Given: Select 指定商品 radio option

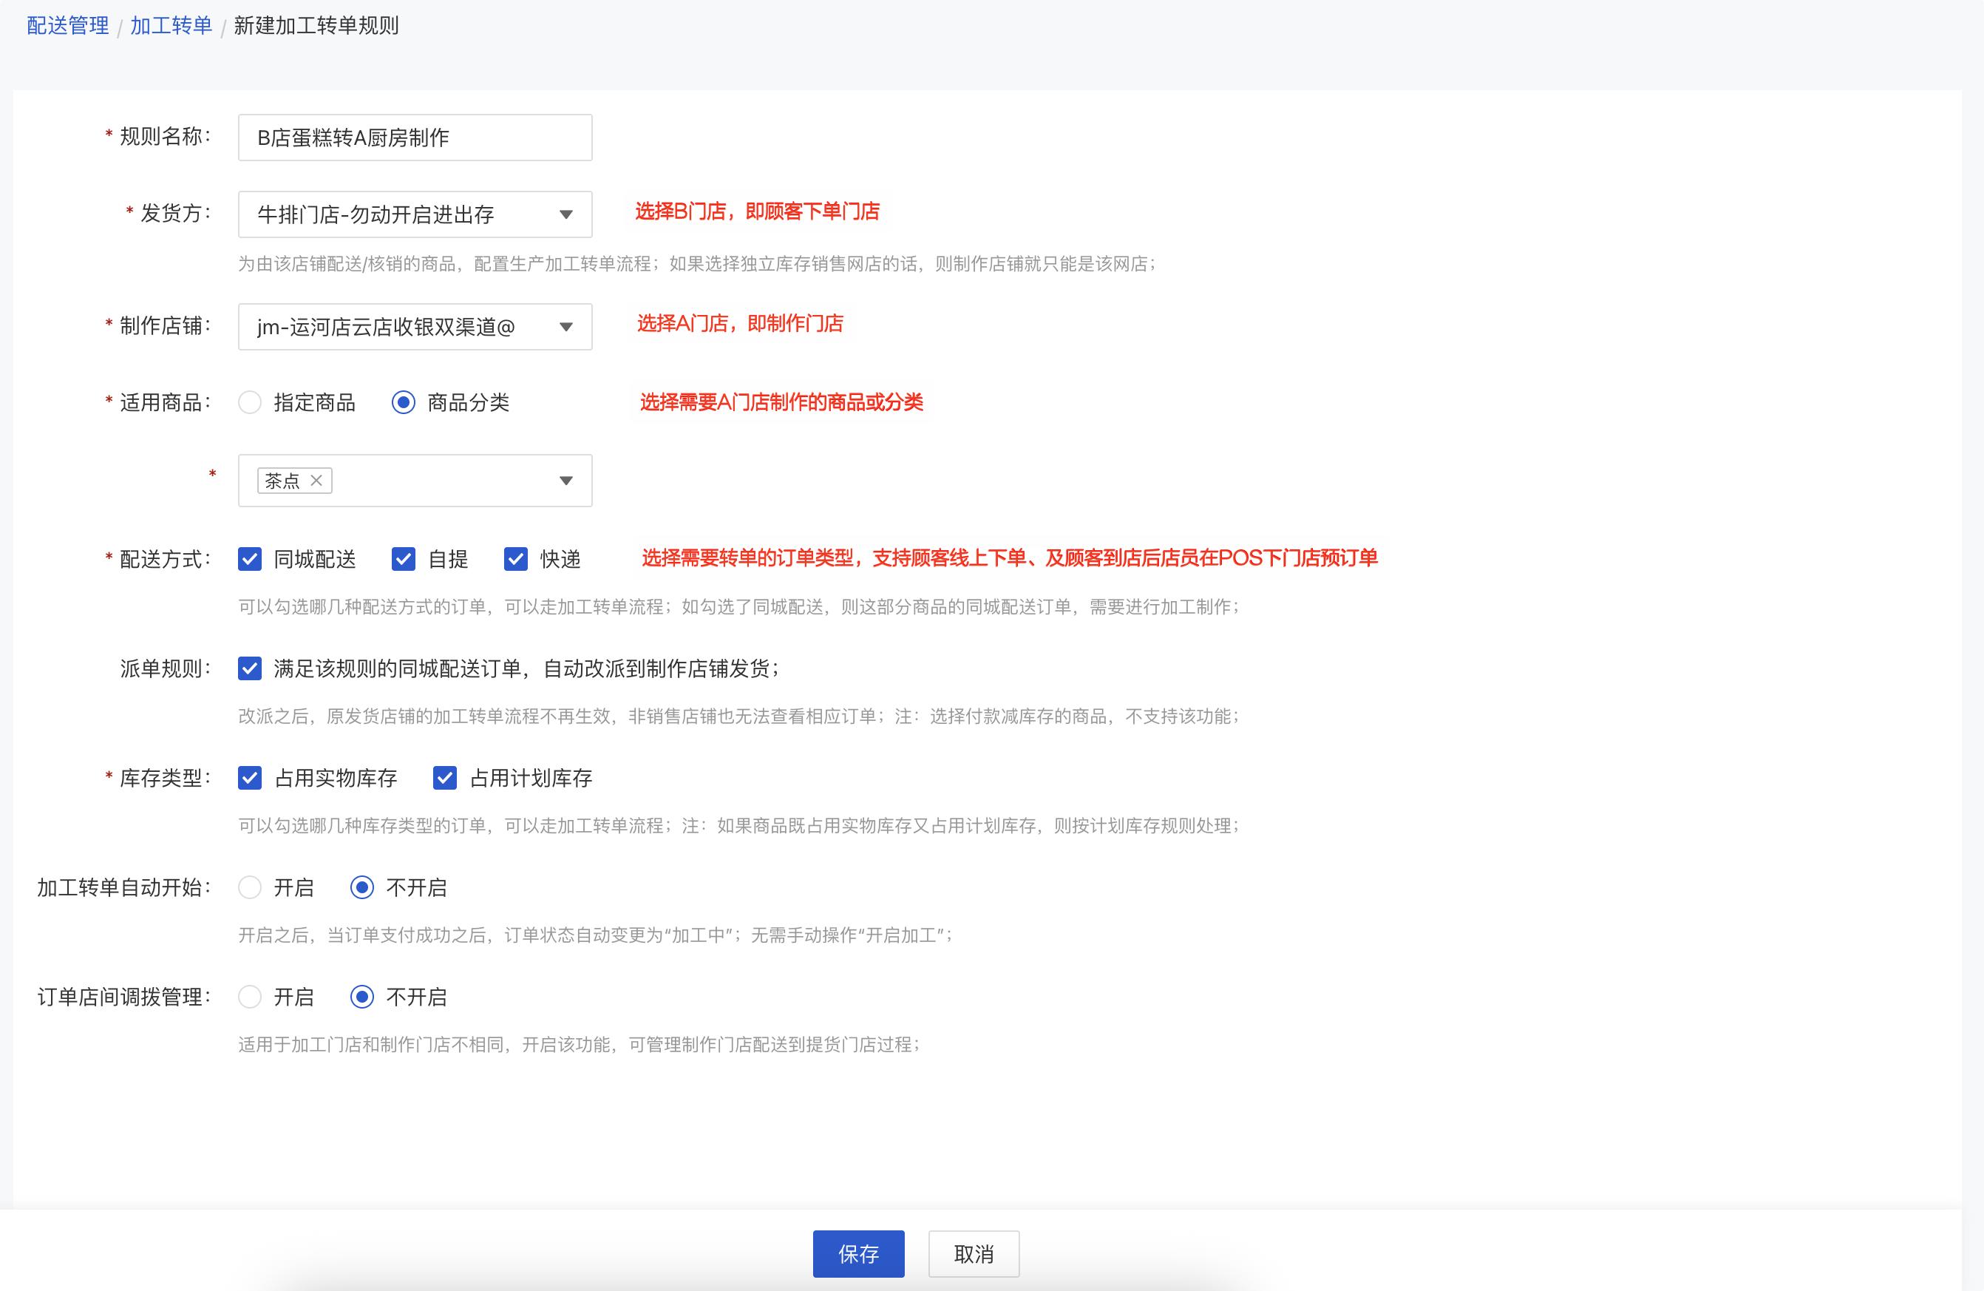Looking at the screenshot, I should (249, 403).
